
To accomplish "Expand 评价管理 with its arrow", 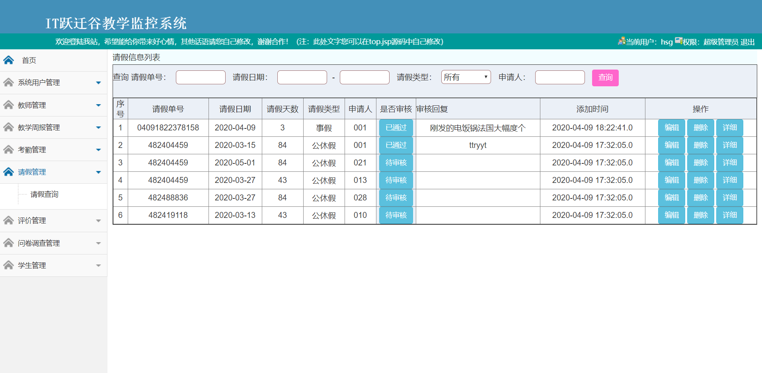I will (x=98, y=221).
